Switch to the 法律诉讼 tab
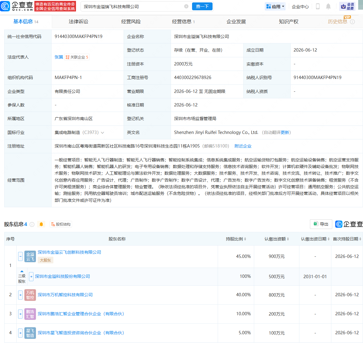 [78, 21]
